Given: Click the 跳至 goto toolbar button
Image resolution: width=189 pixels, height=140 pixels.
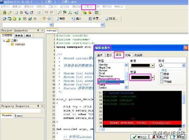Looking at the screenshot, I should 111,19.
